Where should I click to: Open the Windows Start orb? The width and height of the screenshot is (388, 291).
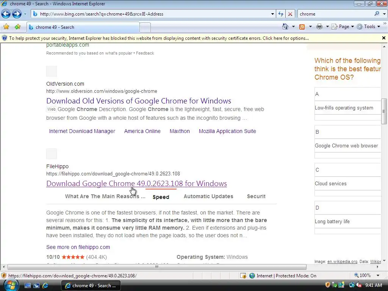10,285
